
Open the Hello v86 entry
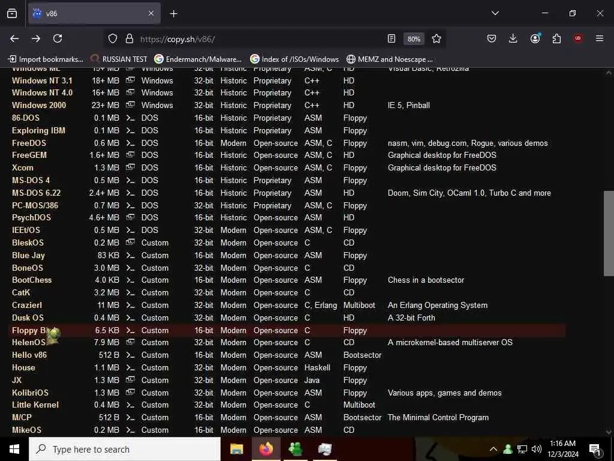coord(29,355)
